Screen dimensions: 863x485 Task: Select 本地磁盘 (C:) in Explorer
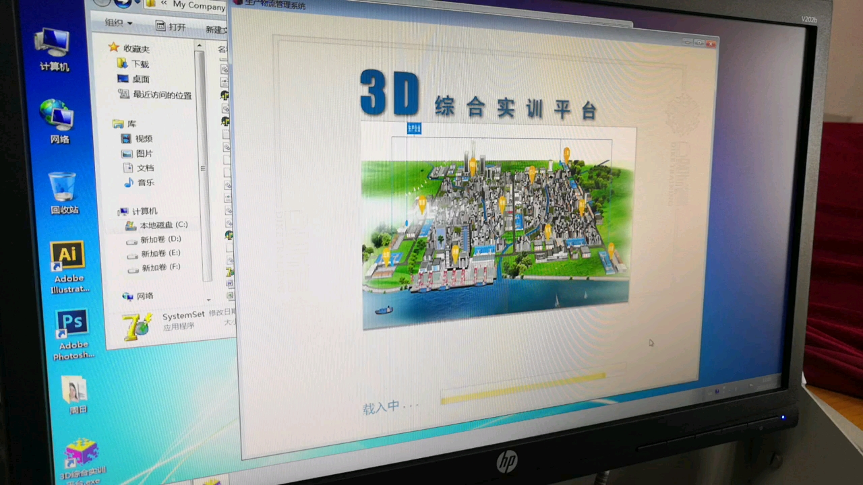pos(157,225)
